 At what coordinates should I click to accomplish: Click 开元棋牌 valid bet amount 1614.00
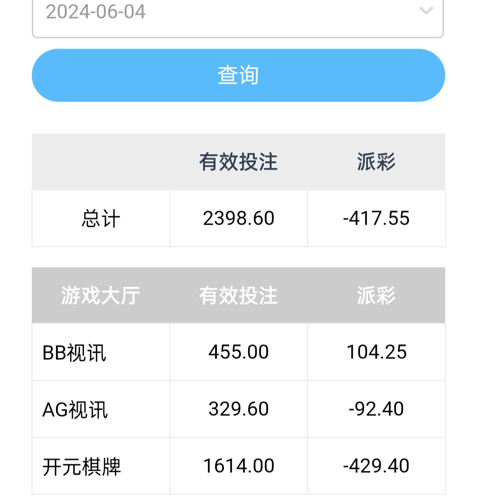click(238, 466)
